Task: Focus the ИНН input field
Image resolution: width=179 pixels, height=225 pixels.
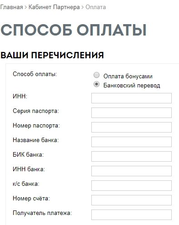Action: point(131,98)
